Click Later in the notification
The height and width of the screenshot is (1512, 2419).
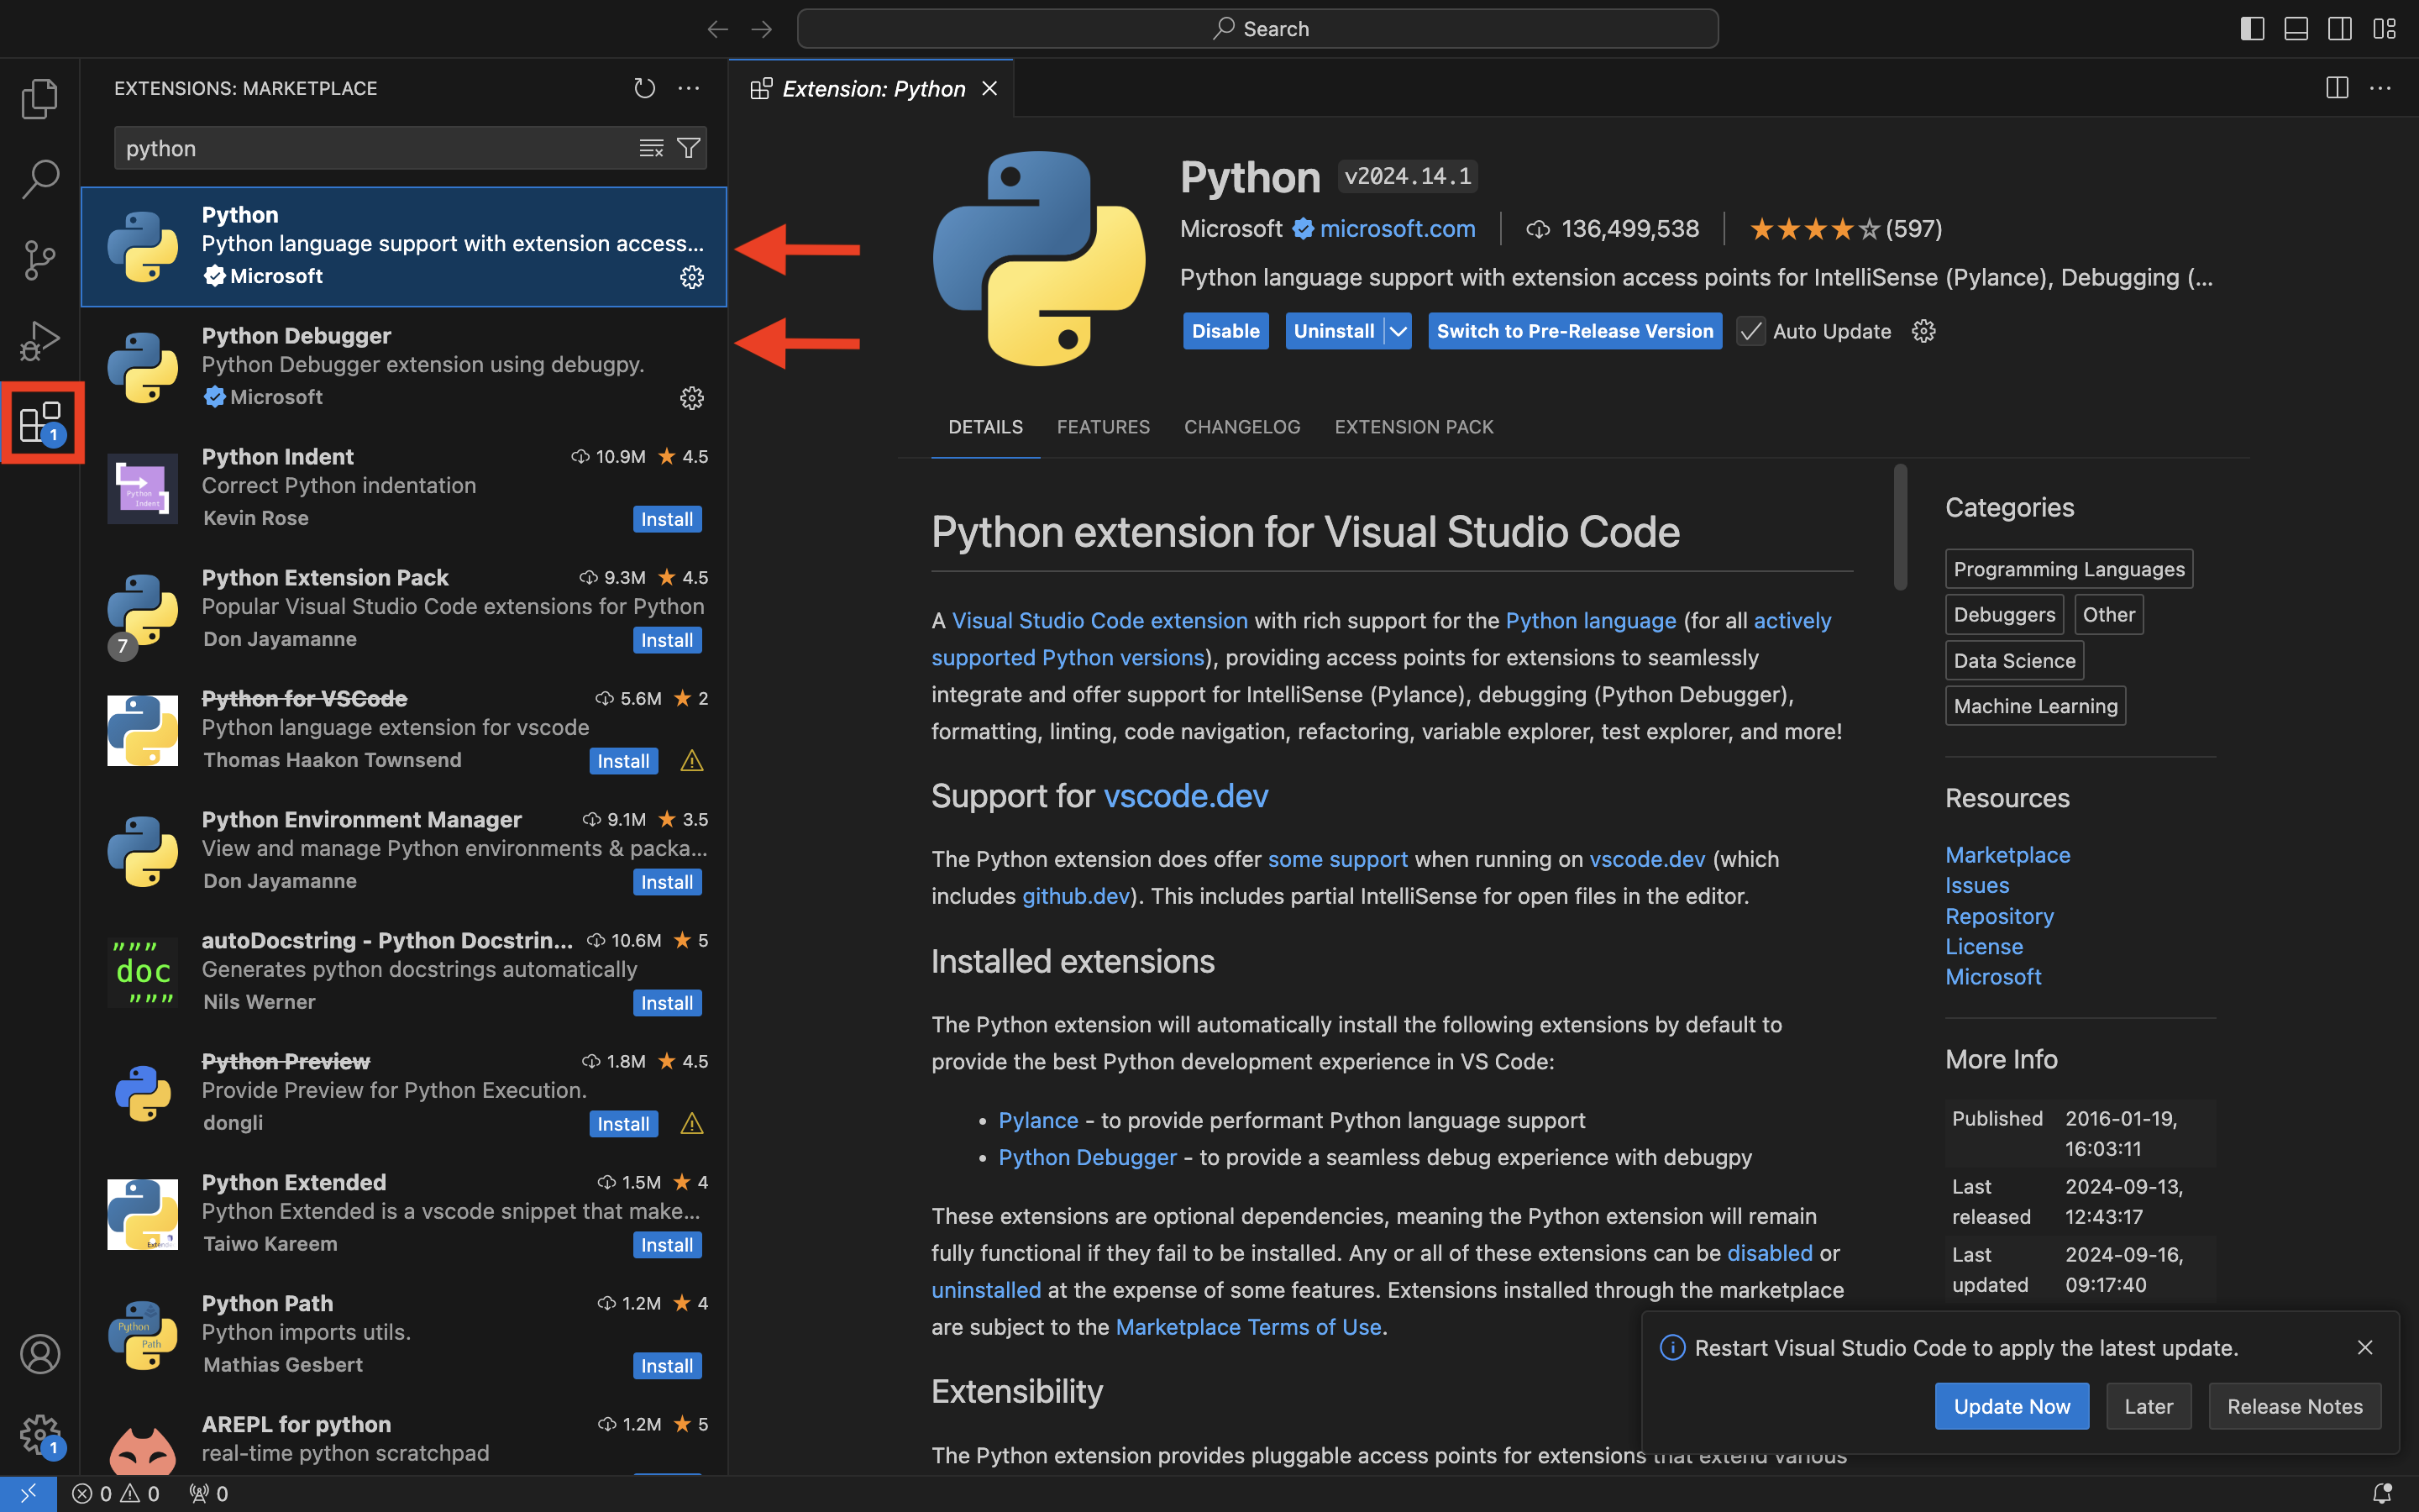2149,1406
